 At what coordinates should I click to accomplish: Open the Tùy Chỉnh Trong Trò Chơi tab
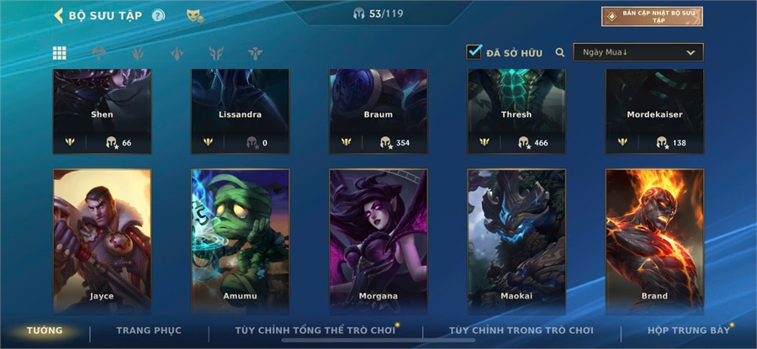click(x=521, y=330)
